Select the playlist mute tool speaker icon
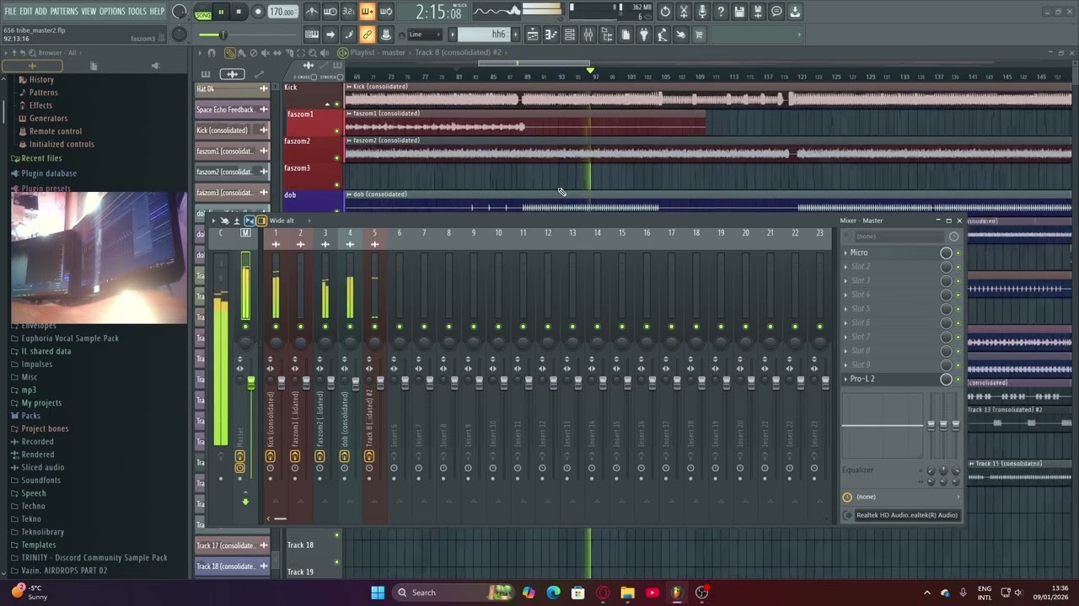 point(266,53)
